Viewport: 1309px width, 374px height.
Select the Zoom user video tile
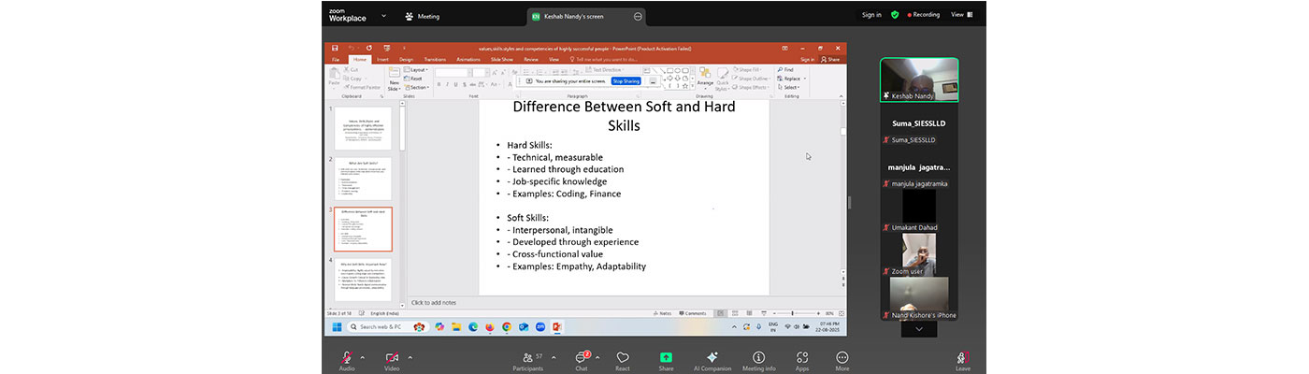919,254
